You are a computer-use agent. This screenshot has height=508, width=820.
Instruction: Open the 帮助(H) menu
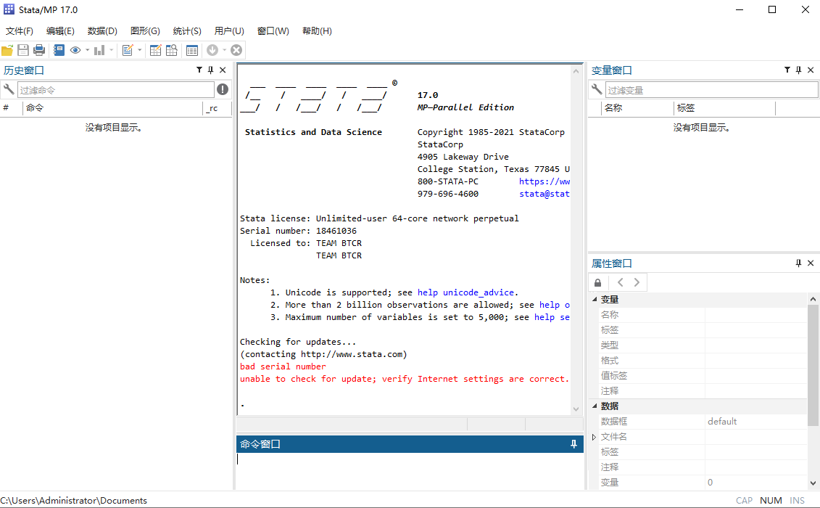tap(317, 31)
